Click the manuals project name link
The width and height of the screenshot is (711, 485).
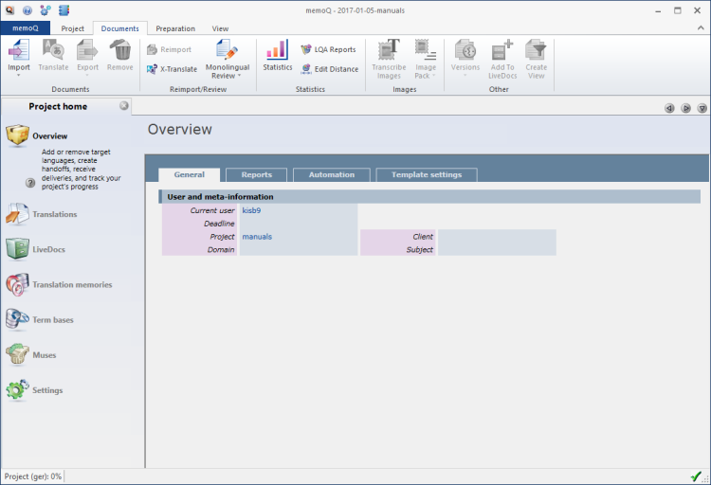tap(257, 236)
